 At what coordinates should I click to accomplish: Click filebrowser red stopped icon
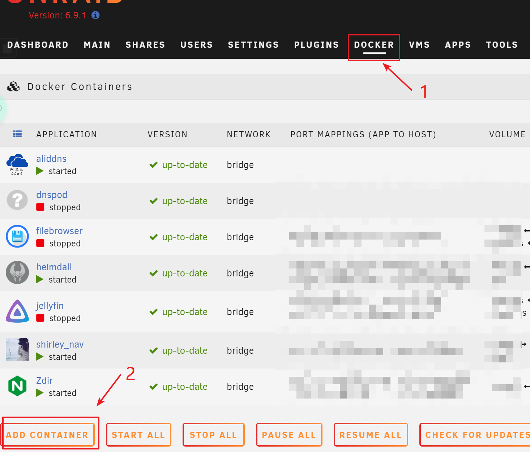coord(40,243)
